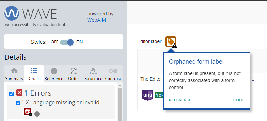Image resolution: width=267 pixels, height=121 pixels.
Task: Click CODE in the tooltip
Action: (239, 100)
